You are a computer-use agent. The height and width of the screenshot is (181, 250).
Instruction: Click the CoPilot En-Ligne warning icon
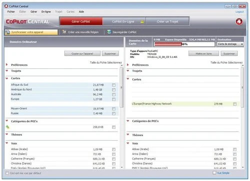click(142, 22)
